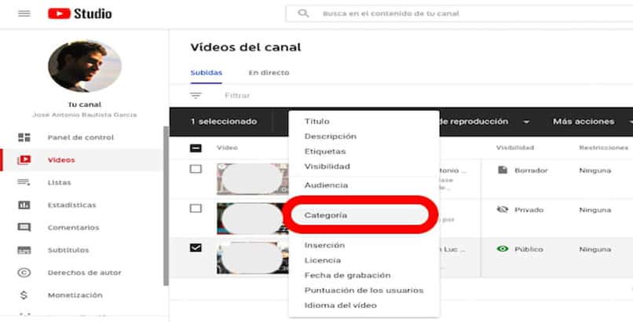
Task: Check the Borrador video row checkbox
Action: point(196,169)
